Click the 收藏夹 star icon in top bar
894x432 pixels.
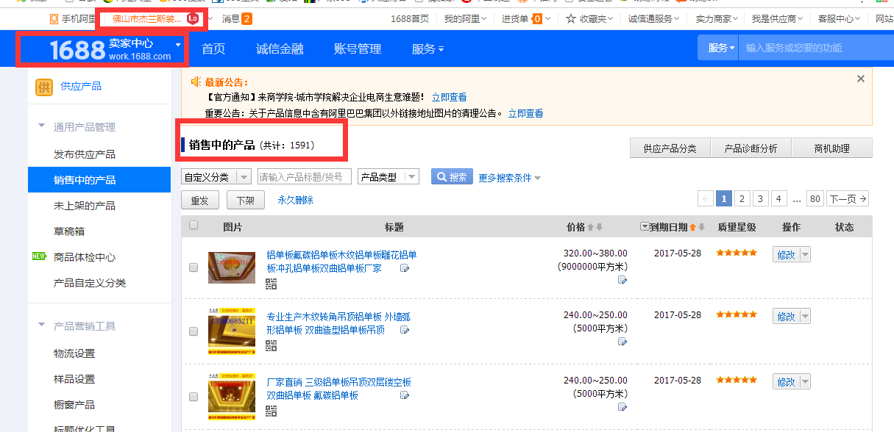pyautogui.click(x=571, y=18)
